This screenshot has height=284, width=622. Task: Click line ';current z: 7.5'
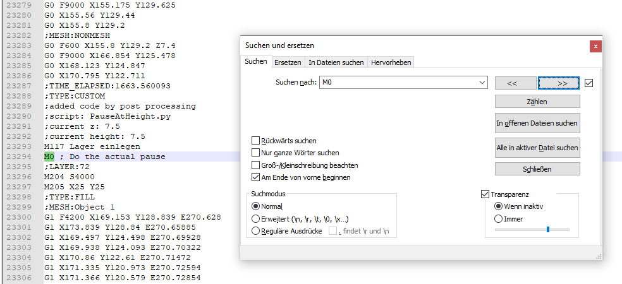point(82,126)
